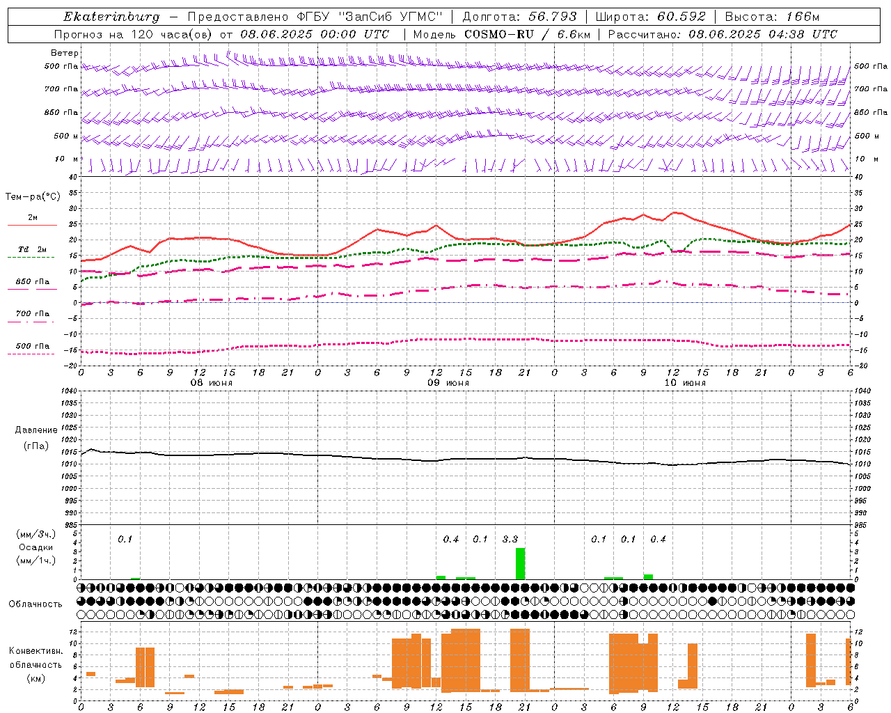Select the Тем-ра(°C) axis label

[x=33, y=197]
